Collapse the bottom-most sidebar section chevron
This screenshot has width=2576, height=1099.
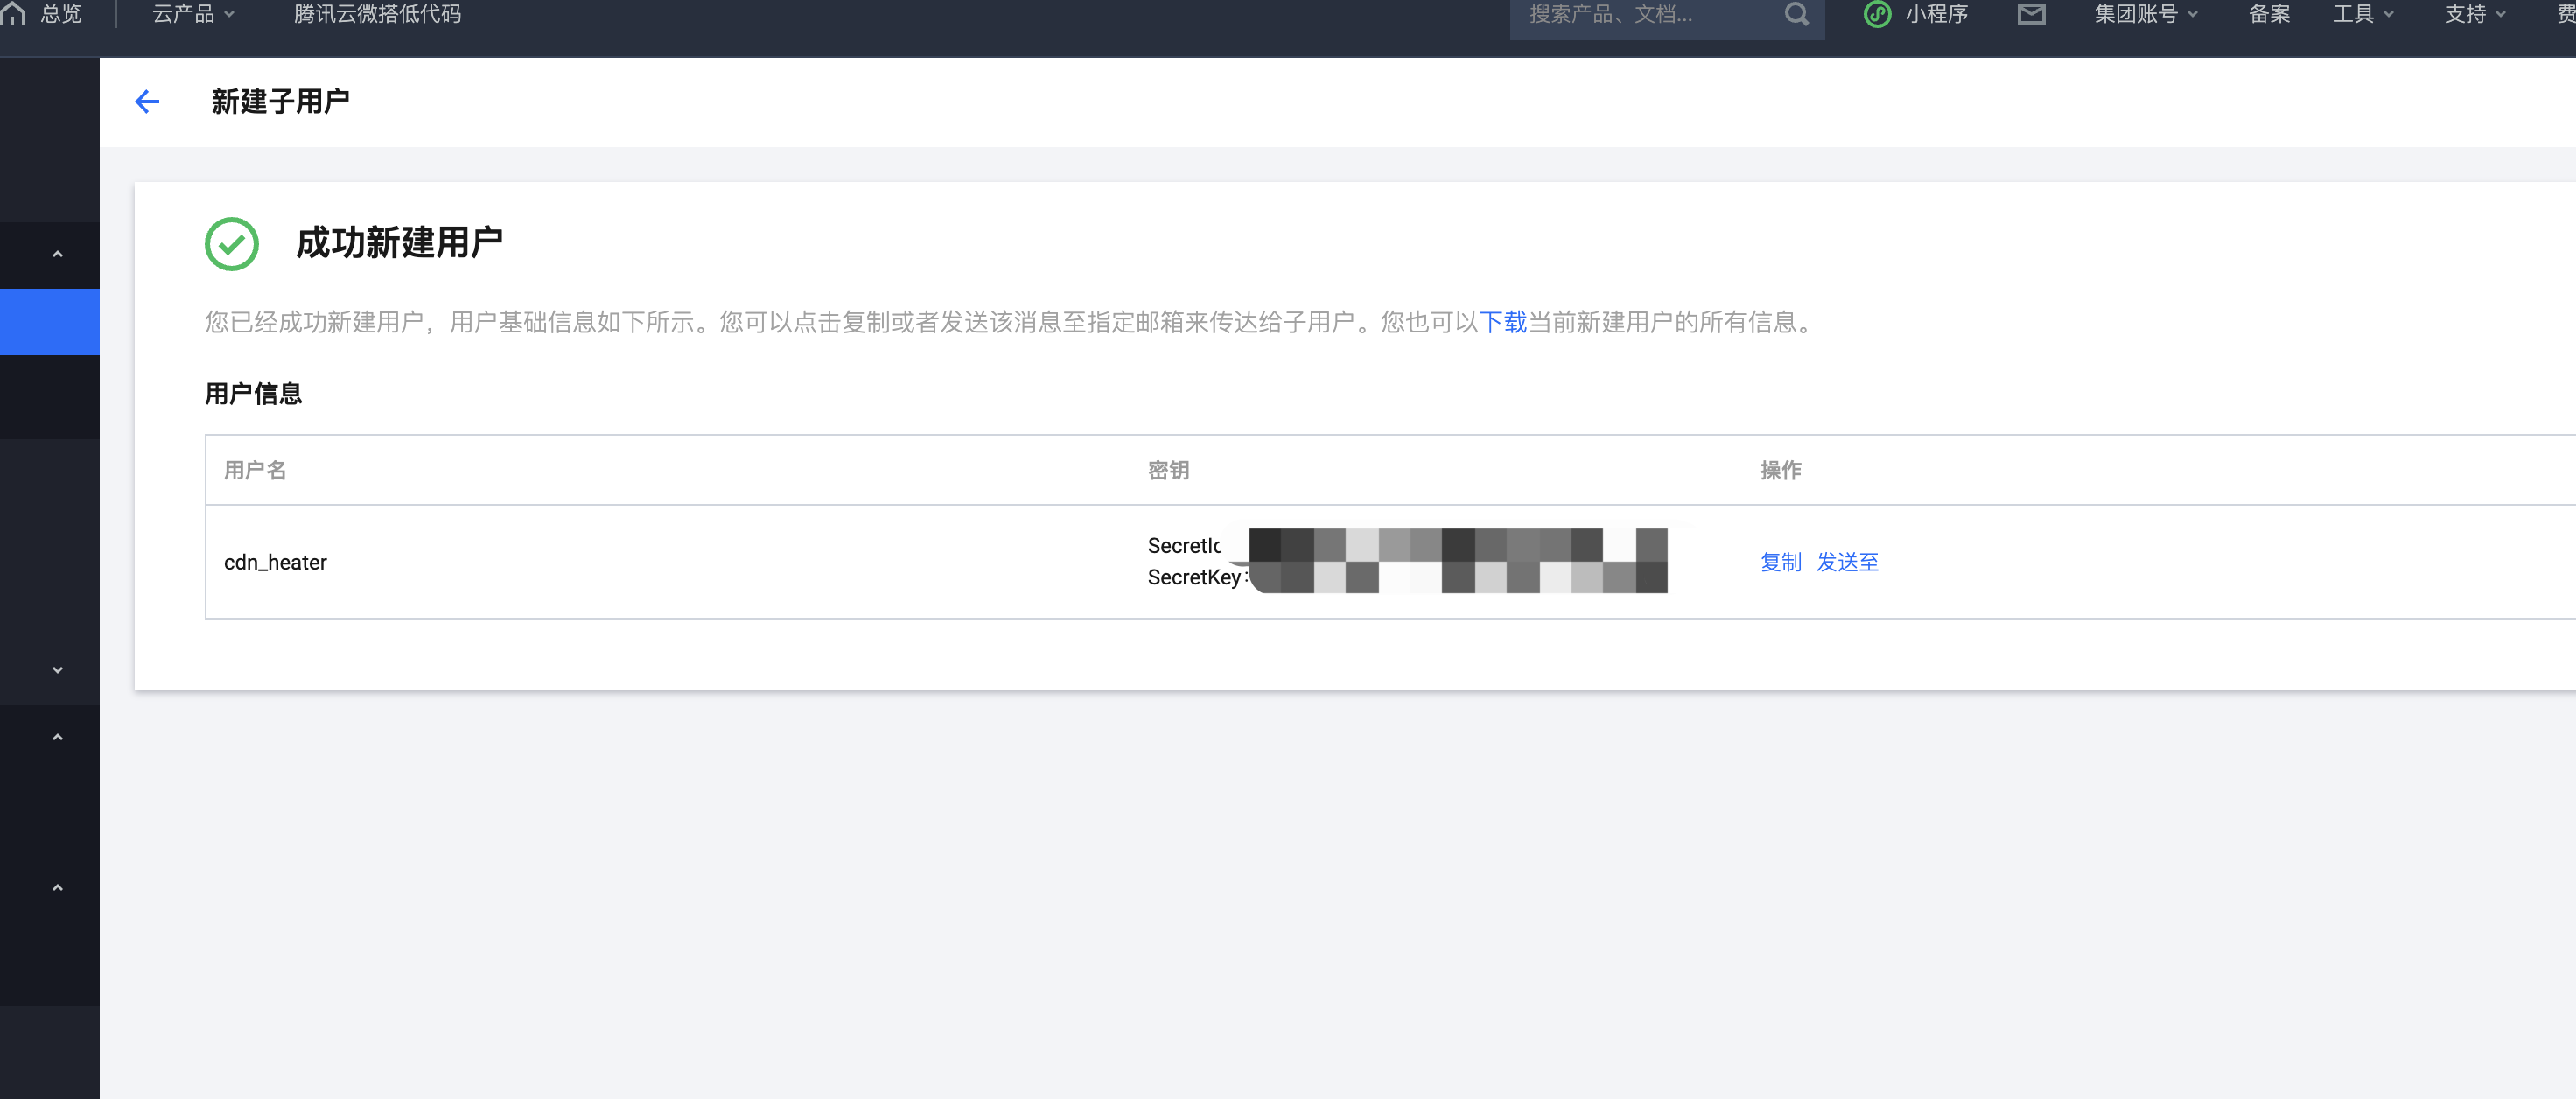click(x=57, y=887)
